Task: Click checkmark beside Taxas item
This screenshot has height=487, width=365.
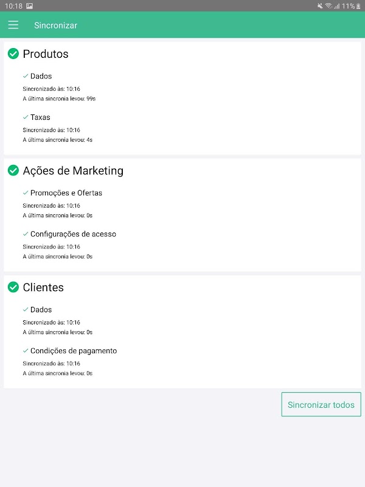Action: pyautogui.click(x=26, y=117)
